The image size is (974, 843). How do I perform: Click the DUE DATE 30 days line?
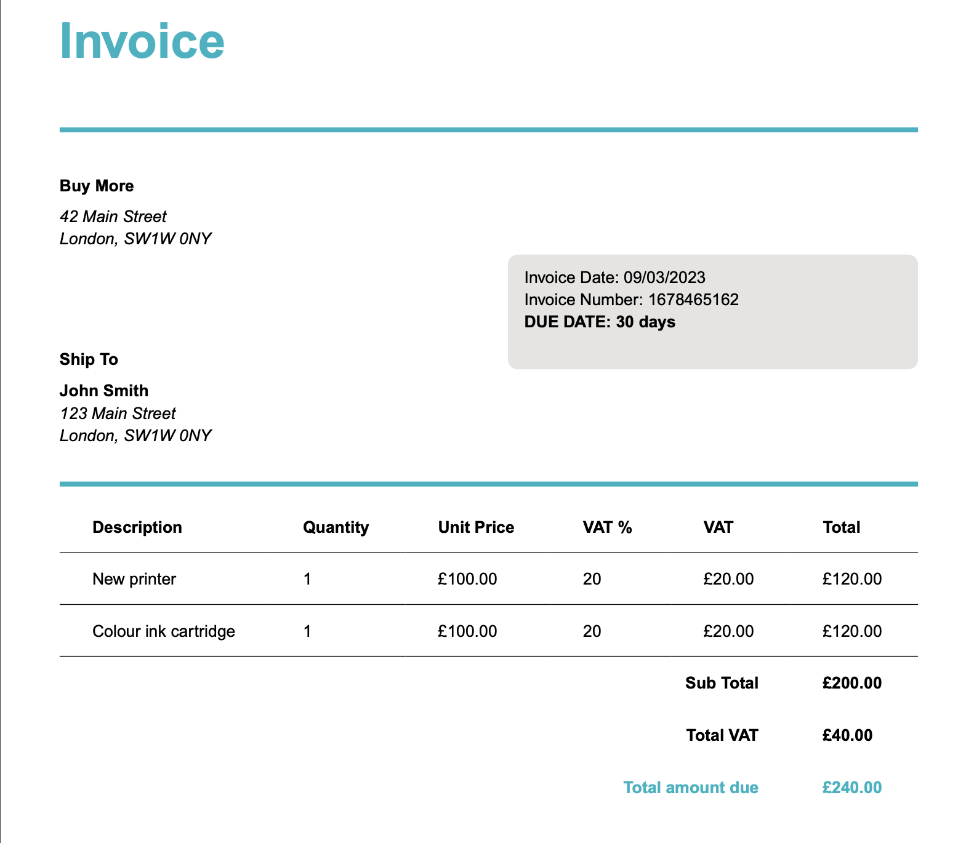(x=600, y=322)
